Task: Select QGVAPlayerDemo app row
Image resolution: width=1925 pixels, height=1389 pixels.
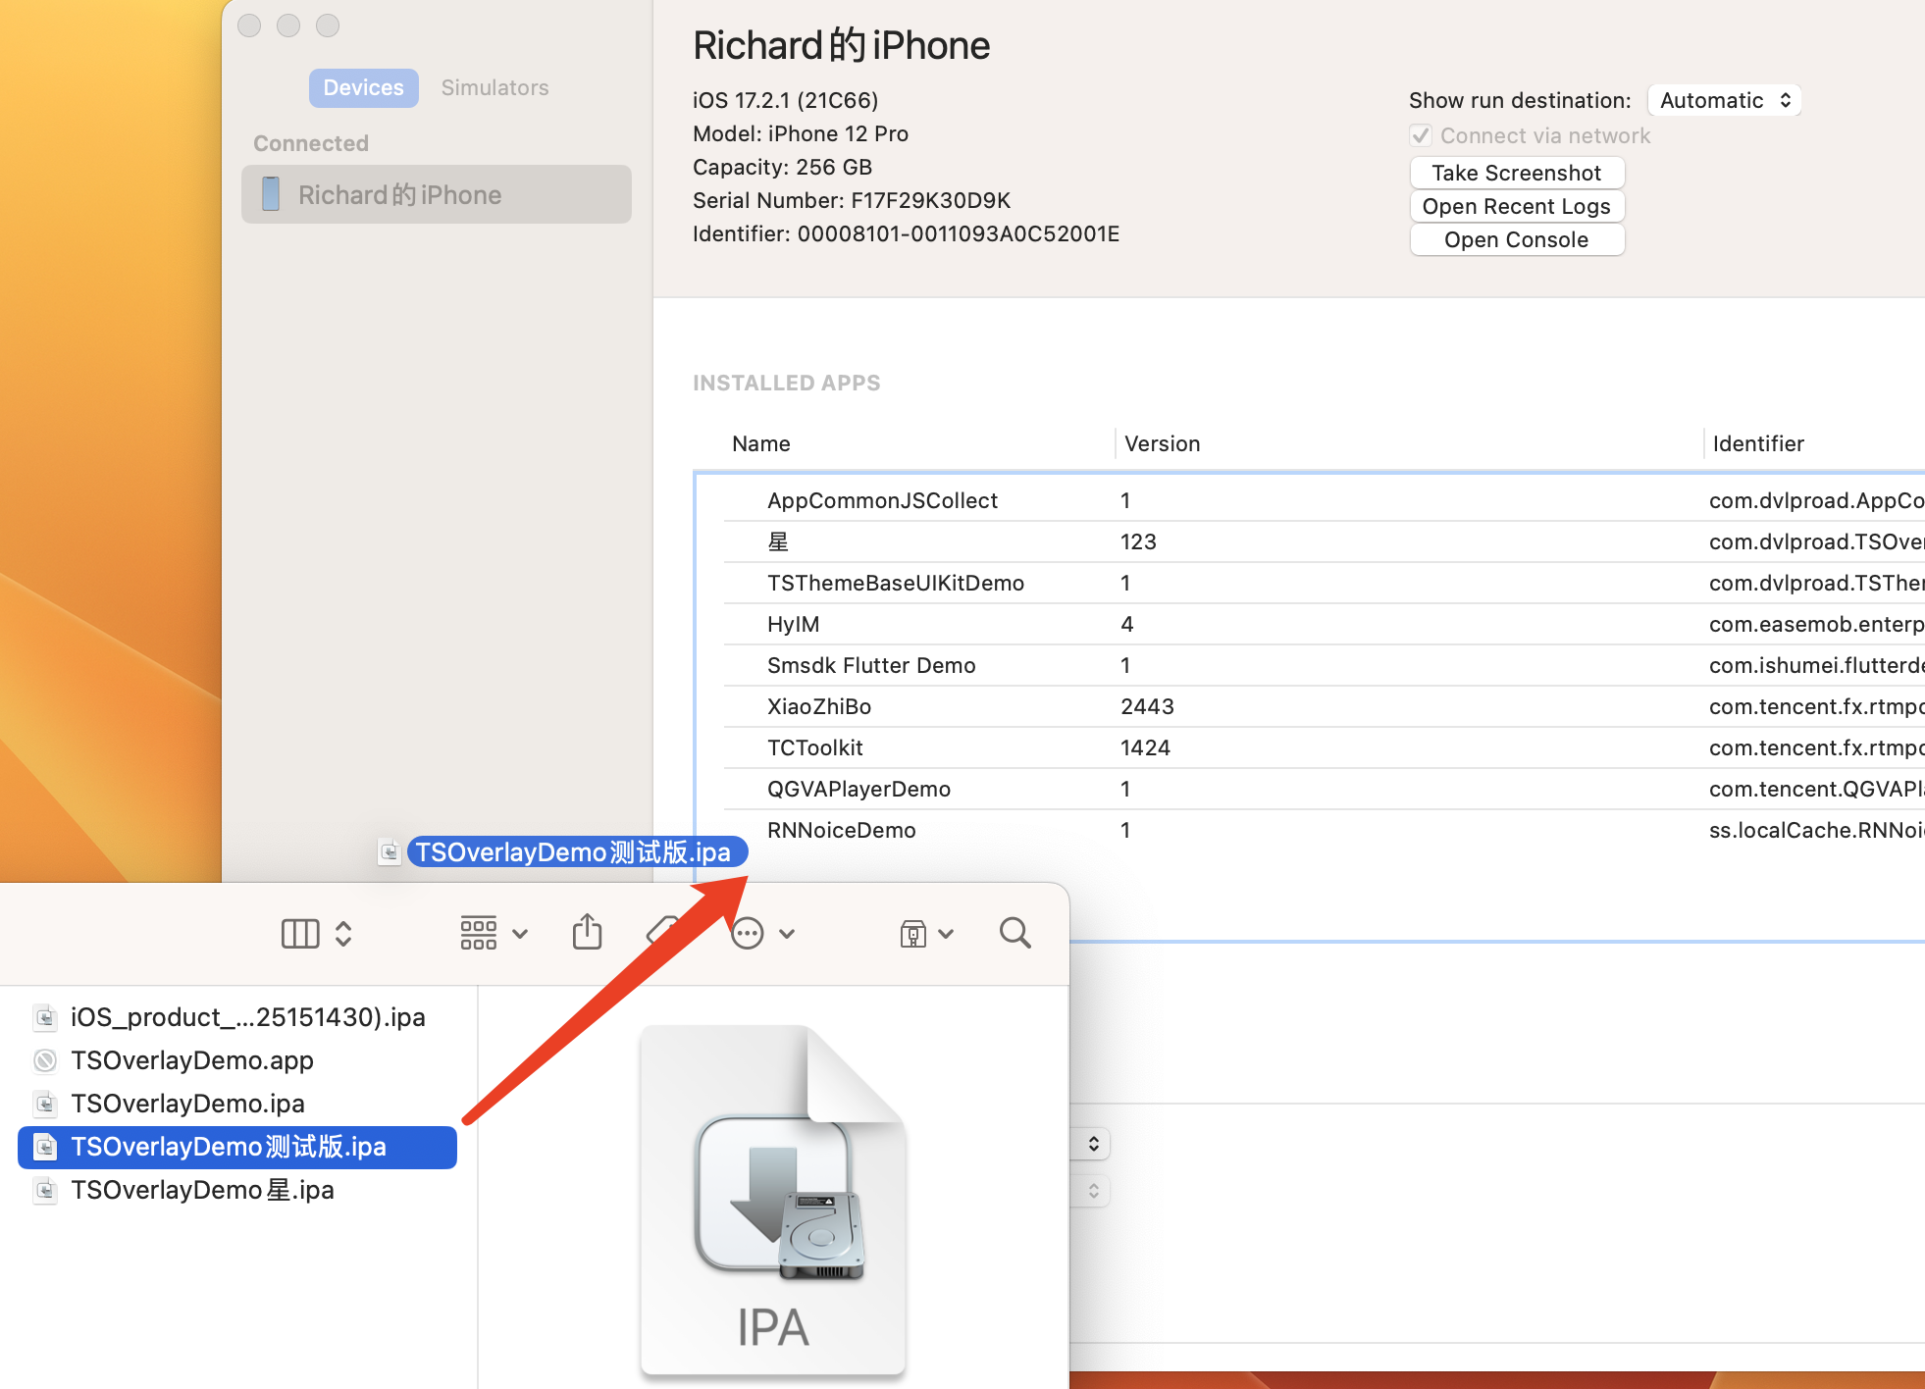Action: (1324, 789)
